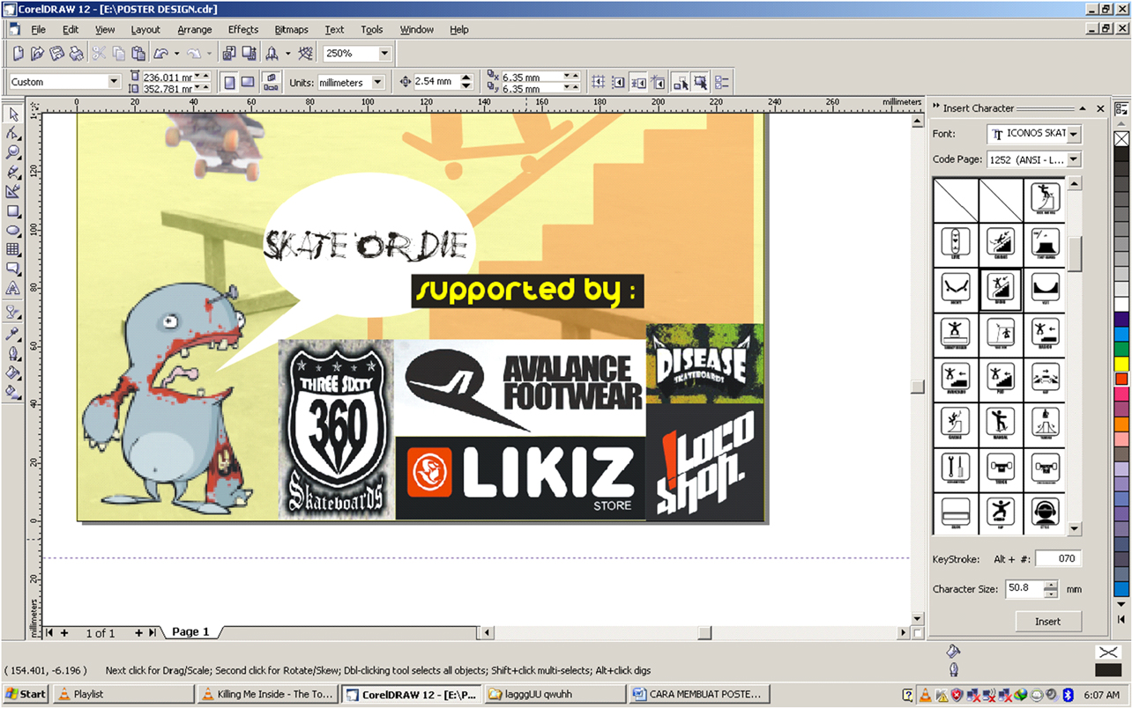Viewport: 1132px width, 708px height.
Task: Toggle set default or current page size button
Action: click(272, 82)
